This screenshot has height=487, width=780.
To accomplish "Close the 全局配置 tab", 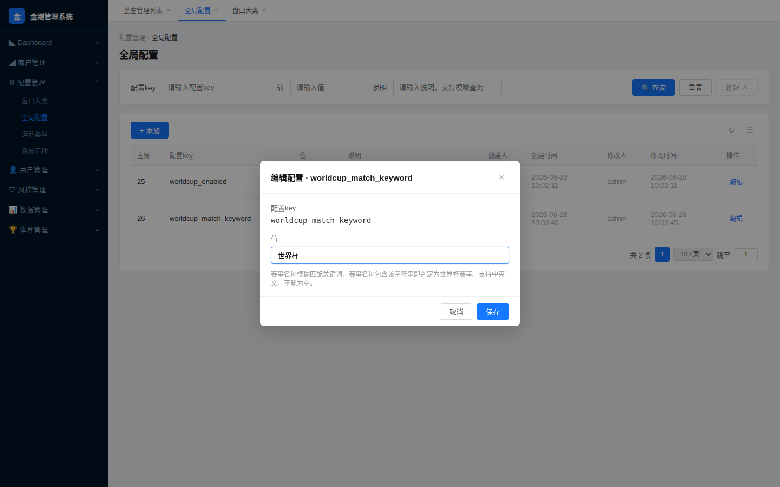I will pyautogui.click(x=216, y=10).
